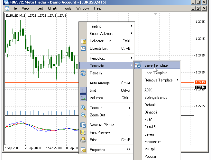This screenshot has width=211, height=160.
Task: Minimize the inner chart window
Action: (x=193, y=8)
